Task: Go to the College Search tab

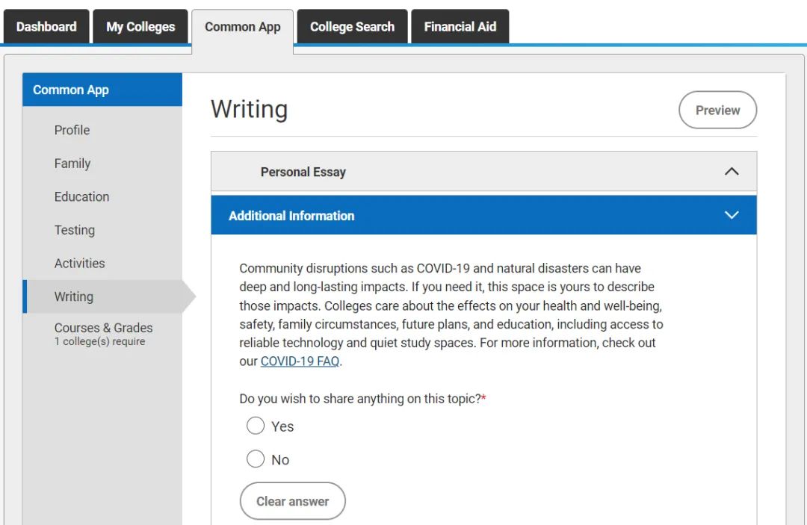Action: click(352, 27)
